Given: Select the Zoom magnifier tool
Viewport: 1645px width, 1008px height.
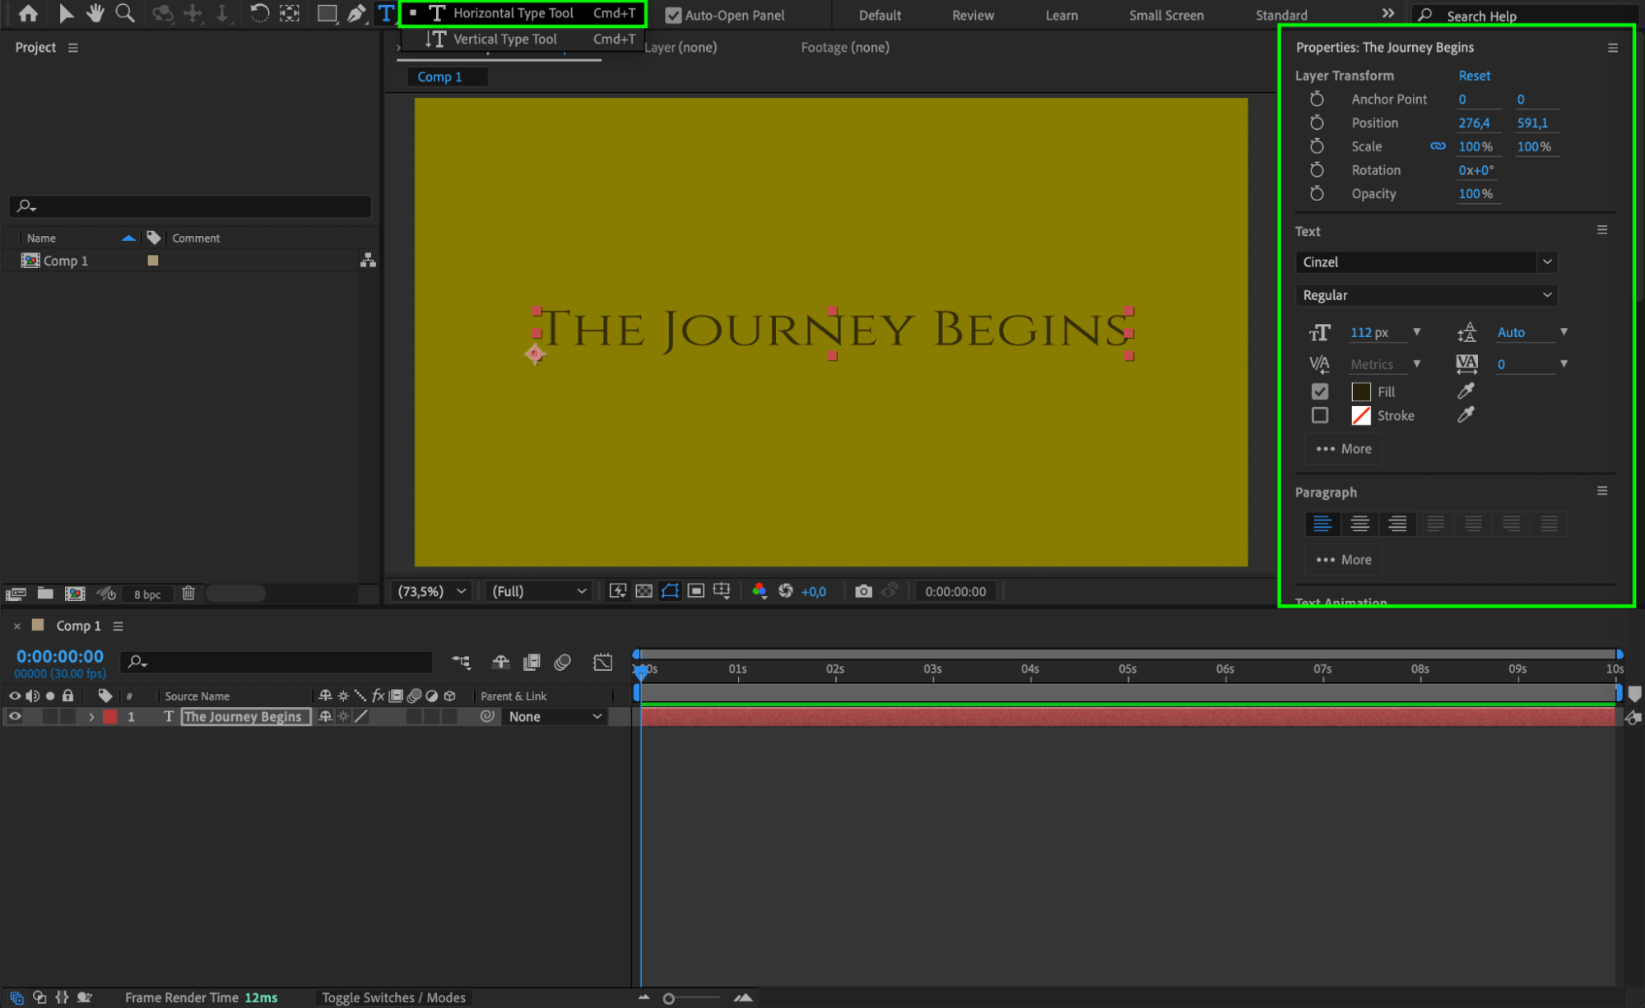Looking at the screenshot, I should click(x=125, y=13).
